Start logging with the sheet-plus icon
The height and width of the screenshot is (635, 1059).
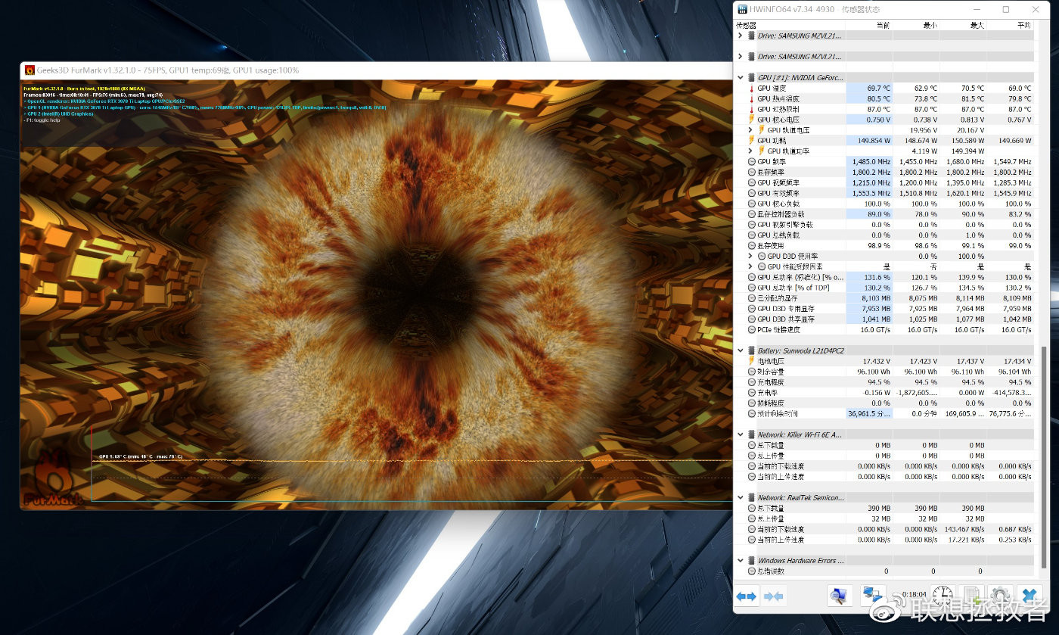972,596
